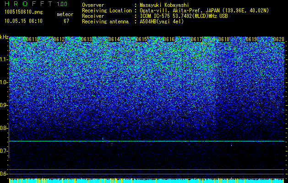Click the 0.8 frequency axis label

(x=4, y=128)
